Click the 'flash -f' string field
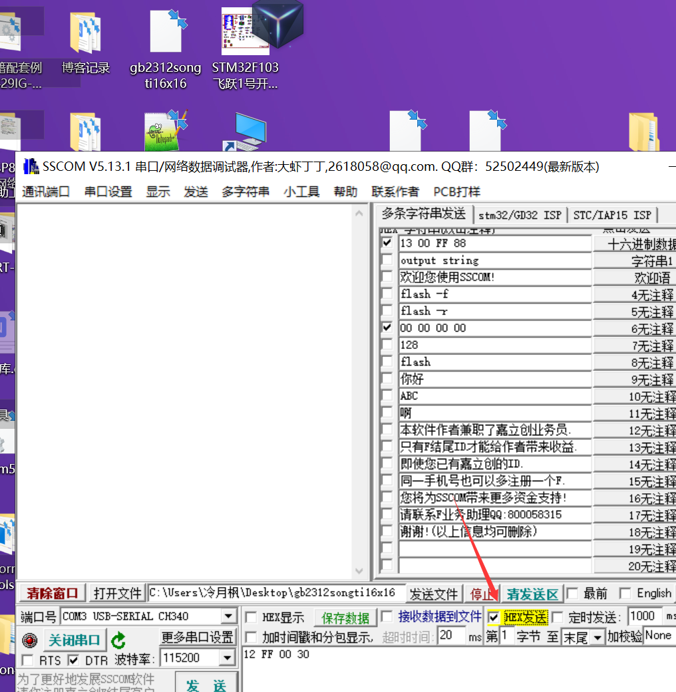Image resolution: width=676 pixels, height=692 pixels. [495, 294]
